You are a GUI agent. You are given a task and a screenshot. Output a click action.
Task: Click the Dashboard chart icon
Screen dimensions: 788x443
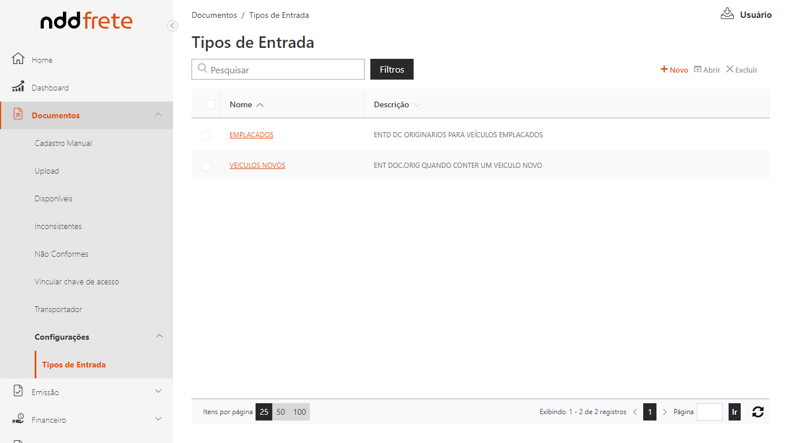click(18, 87)
